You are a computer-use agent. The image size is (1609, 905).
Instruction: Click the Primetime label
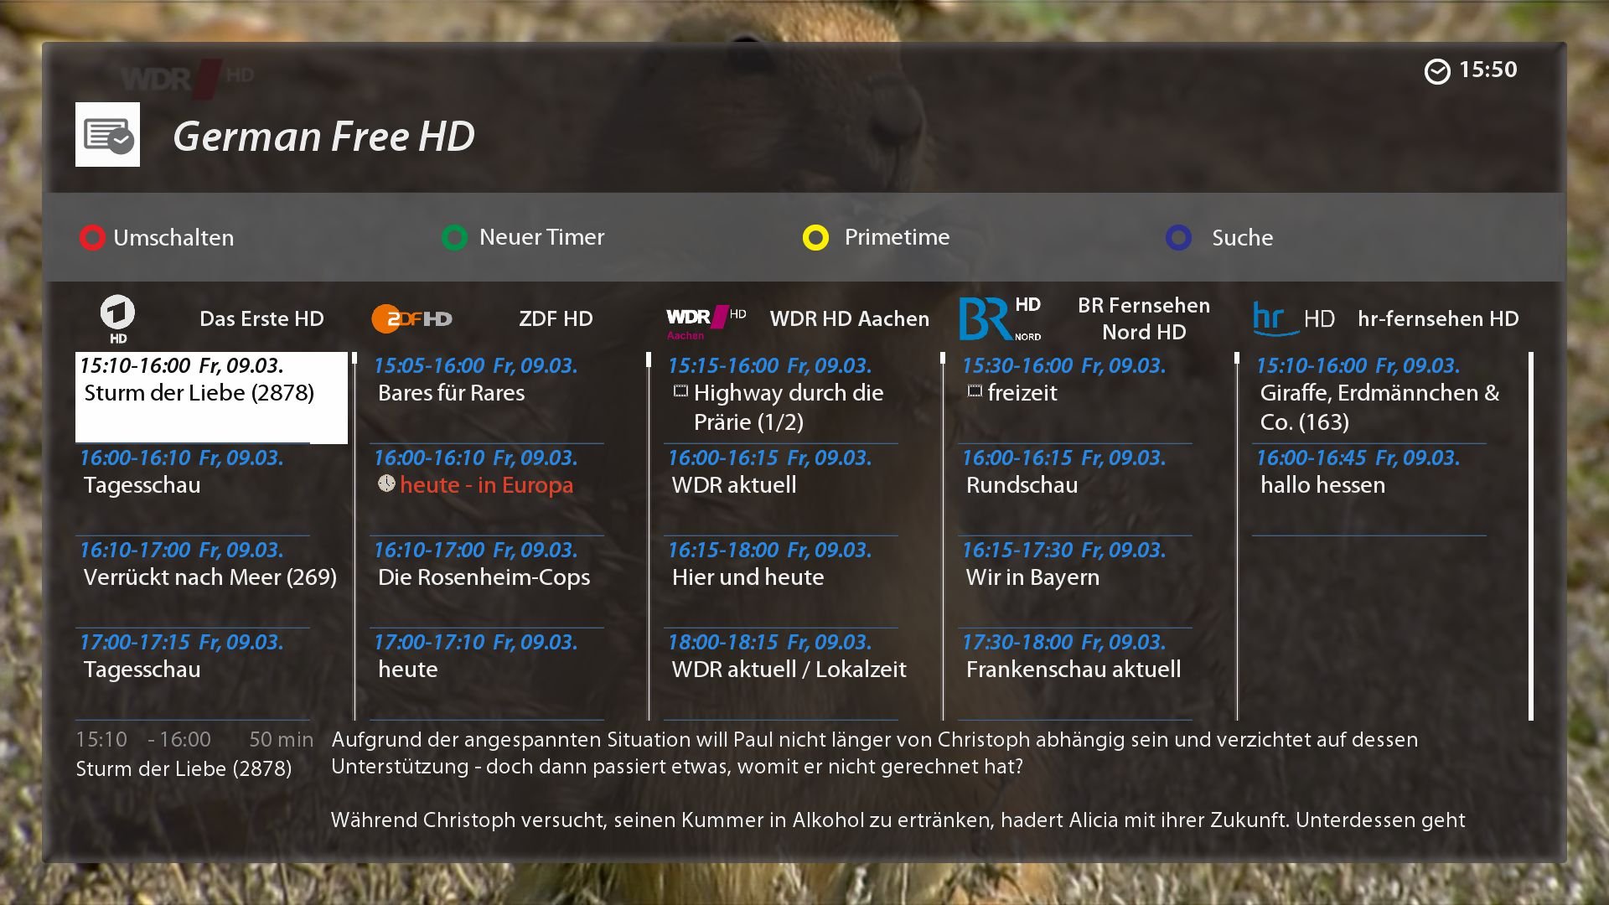coord(897,238)
